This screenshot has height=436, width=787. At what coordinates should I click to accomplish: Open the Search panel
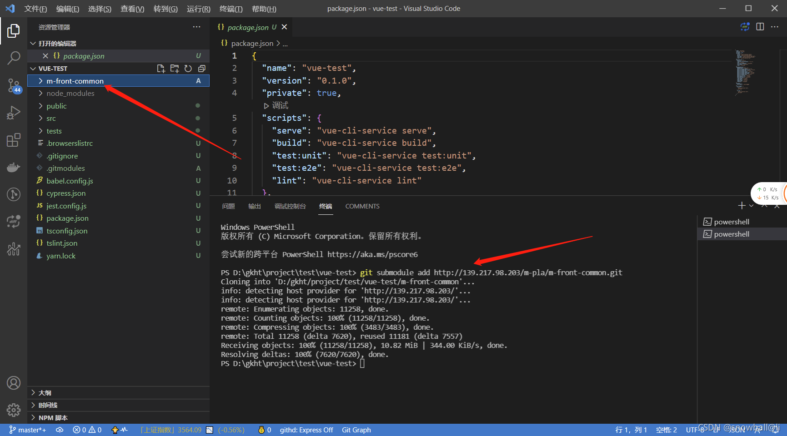(x=13, y=58)
